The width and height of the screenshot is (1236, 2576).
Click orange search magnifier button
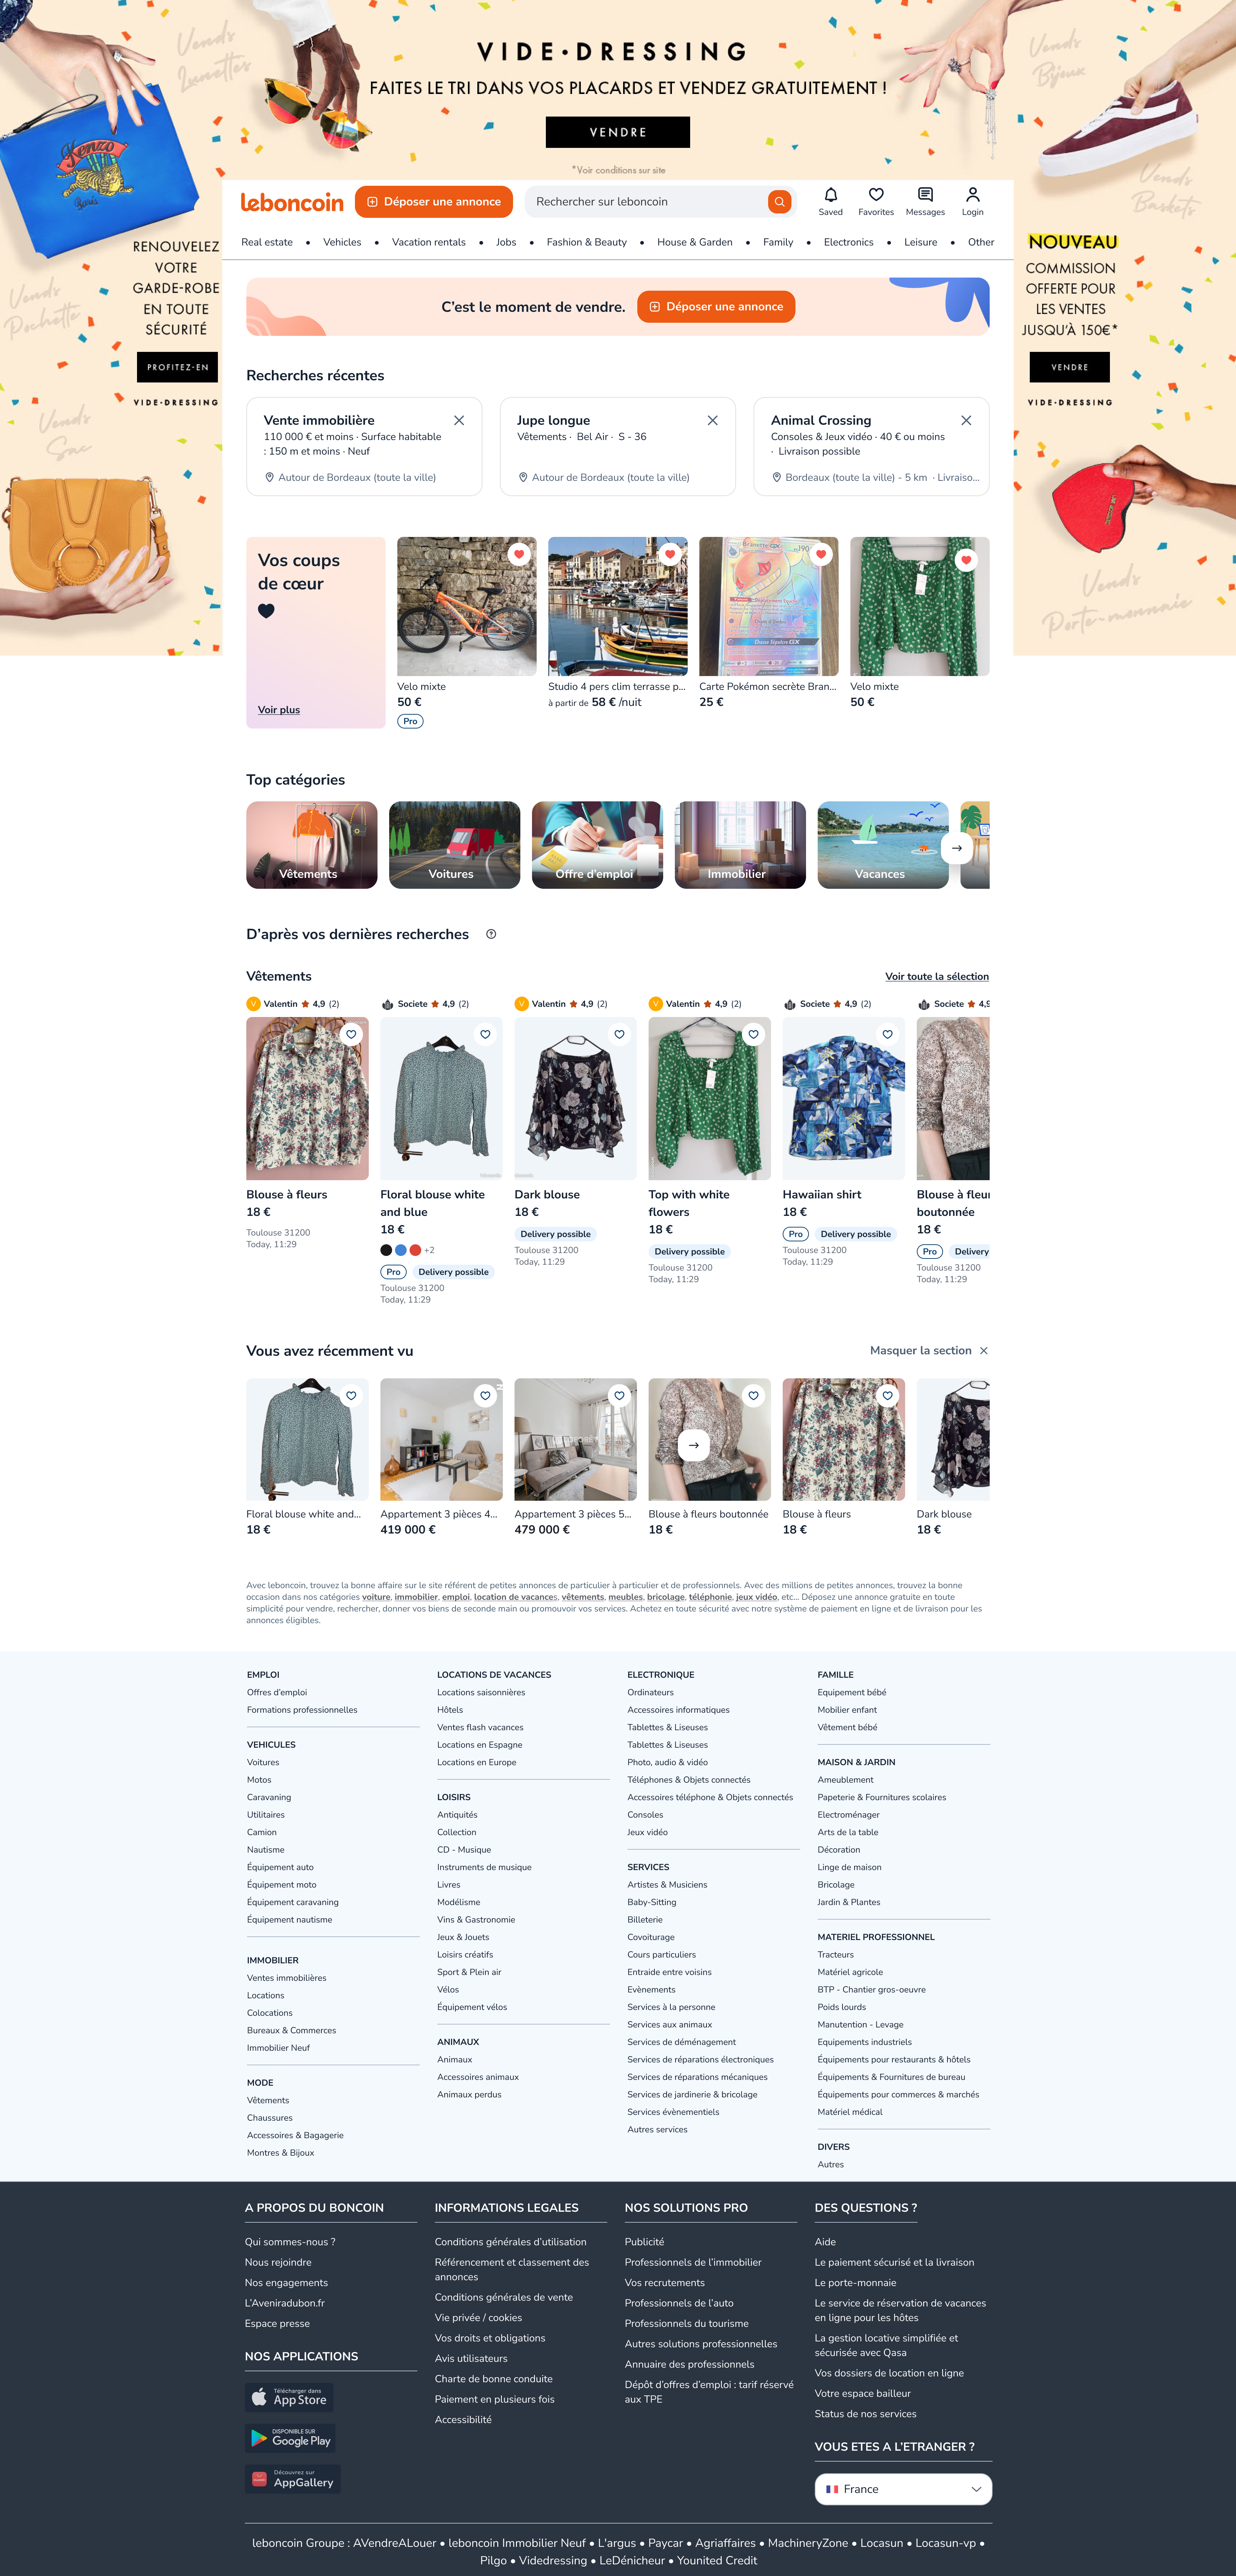[x=779, y=202]
